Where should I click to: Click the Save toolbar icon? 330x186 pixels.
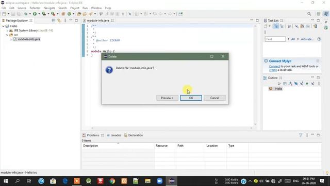click(13, 14)
